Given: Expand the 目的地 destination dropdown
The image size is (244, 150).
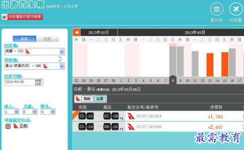Looking at the screenshot, I should (x=62, y=66).
